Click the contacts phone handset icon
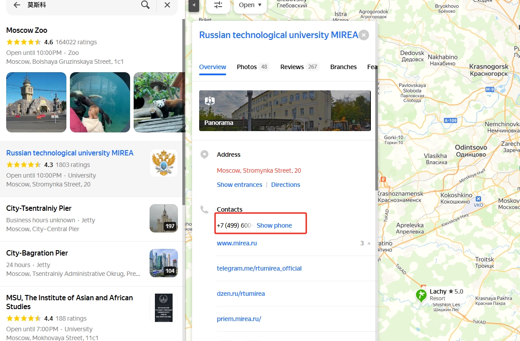The height and width of the screenshot is (341, 520). (x=204, y=209)
